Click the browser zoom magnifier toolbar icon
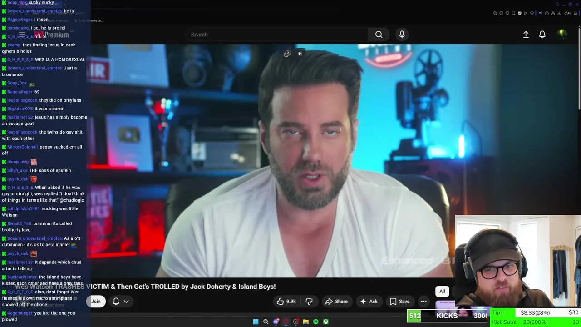This screenshot has width=581, height=327. click(495, 13)
